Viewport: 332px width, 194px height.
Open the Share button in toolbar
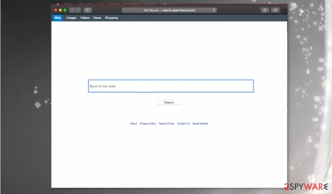point(265,10)
